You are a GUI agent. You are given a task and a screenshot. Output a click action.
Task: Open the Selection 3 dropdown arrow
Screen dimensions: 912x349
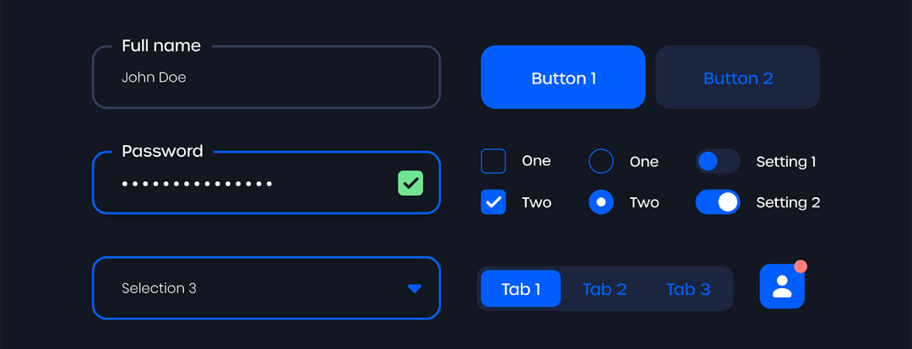(414, 288)
